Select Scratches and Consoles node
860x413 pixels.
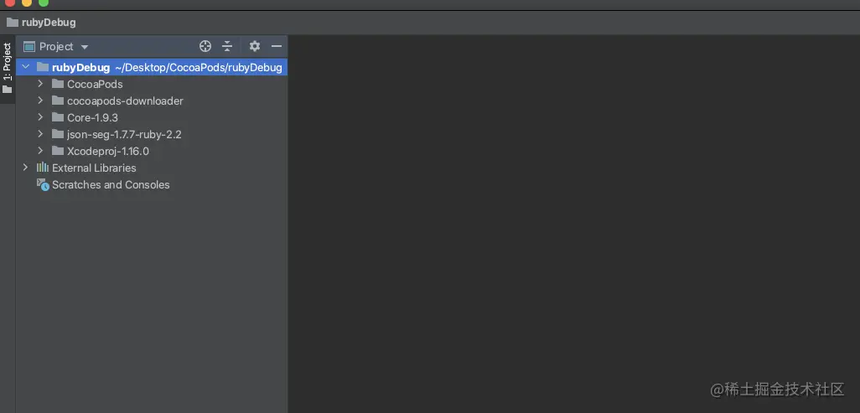point(111,185)
